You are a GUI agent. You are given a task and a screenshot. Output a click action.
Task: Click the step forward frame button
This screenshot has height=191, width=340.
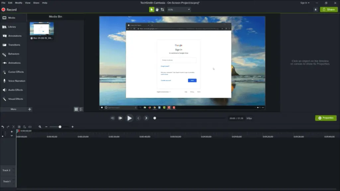120,118
